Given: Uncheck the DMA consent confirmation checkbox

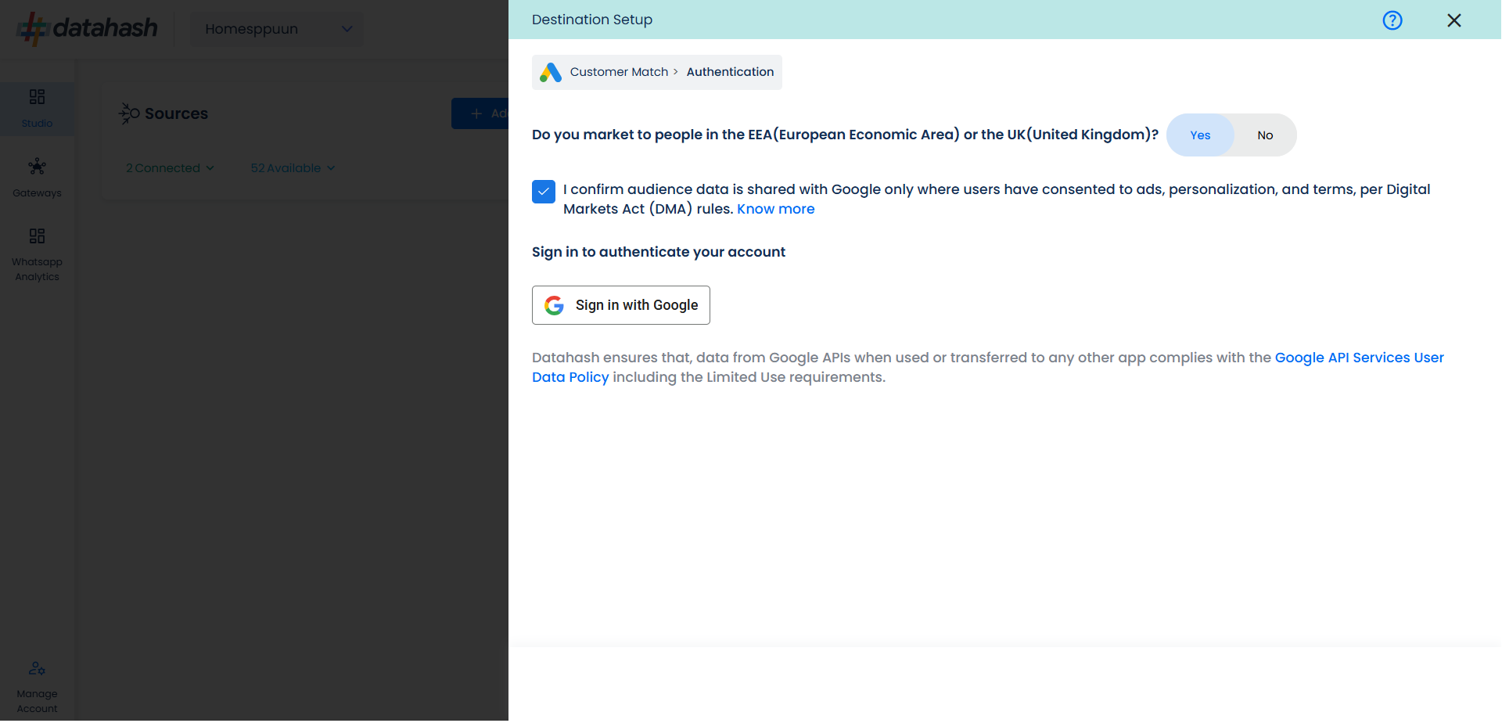Looking at the screenshot, I should 544,192.
